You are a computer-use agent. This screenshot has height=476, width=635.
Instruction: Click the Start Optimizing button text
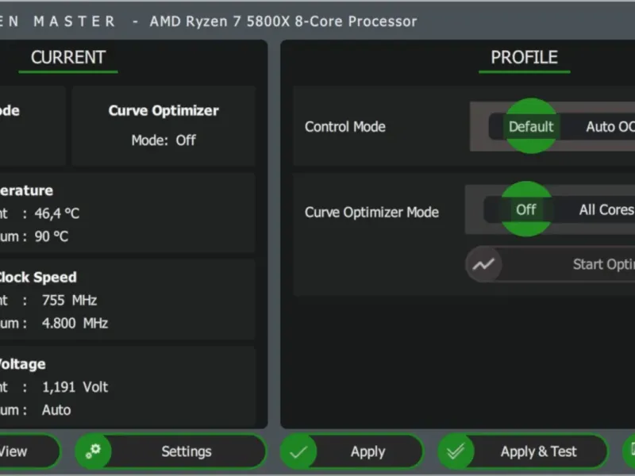(604, 264)
